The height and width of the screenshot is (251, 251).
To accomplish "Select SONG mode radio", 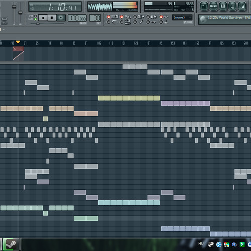I will pyautogui.click(x=35, y=19).
